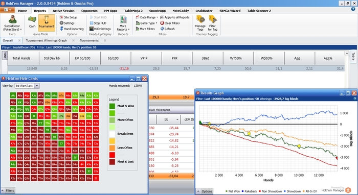The height and width of the screenshot is (195, 358).
Task: Expand Options in Results Graph window
Action: pos(205,191)
